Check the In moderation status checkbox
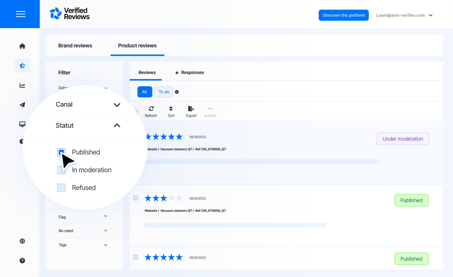 (61, 170)
